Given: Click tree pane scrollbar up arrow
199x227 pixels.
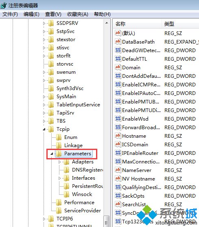Looking at the screenshot, I should tap(107, 23).
